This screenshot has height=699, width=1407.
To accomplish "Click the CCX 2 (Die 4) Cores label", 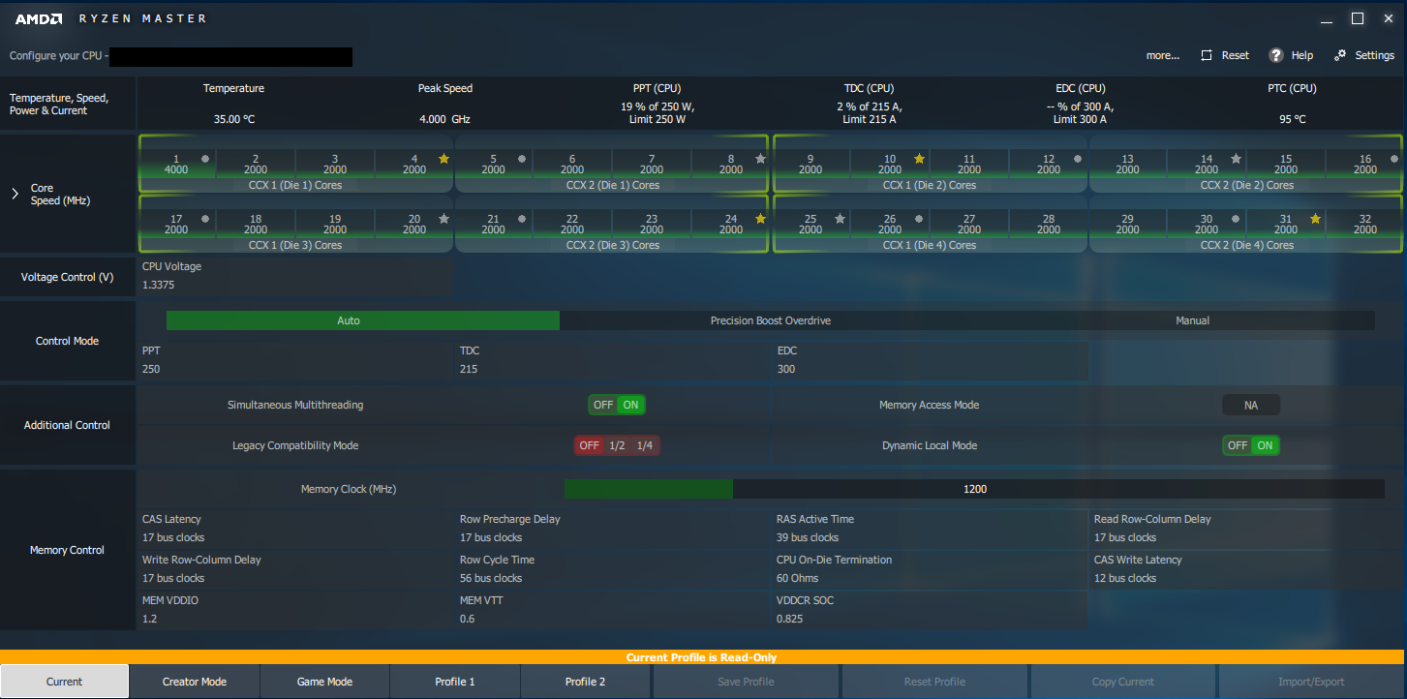I will click(x=1246, y=245).
